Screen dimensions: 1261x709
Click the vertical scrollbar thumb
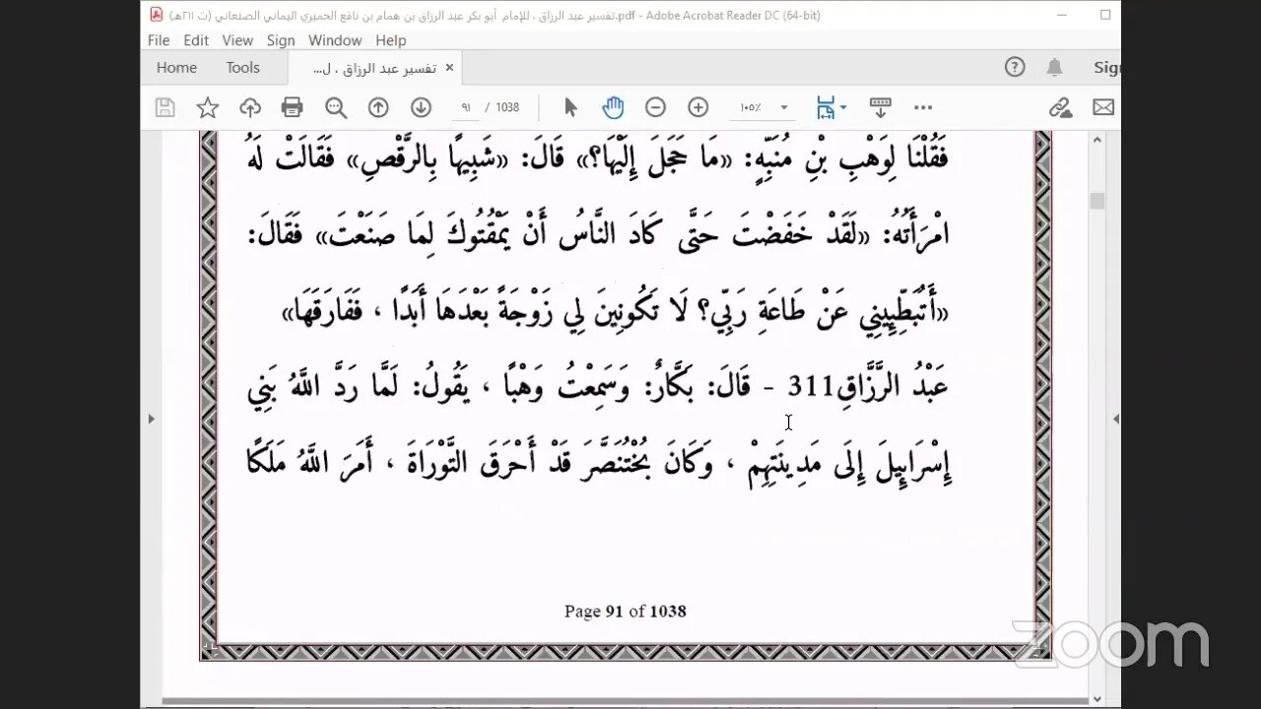pos(1097,200)
